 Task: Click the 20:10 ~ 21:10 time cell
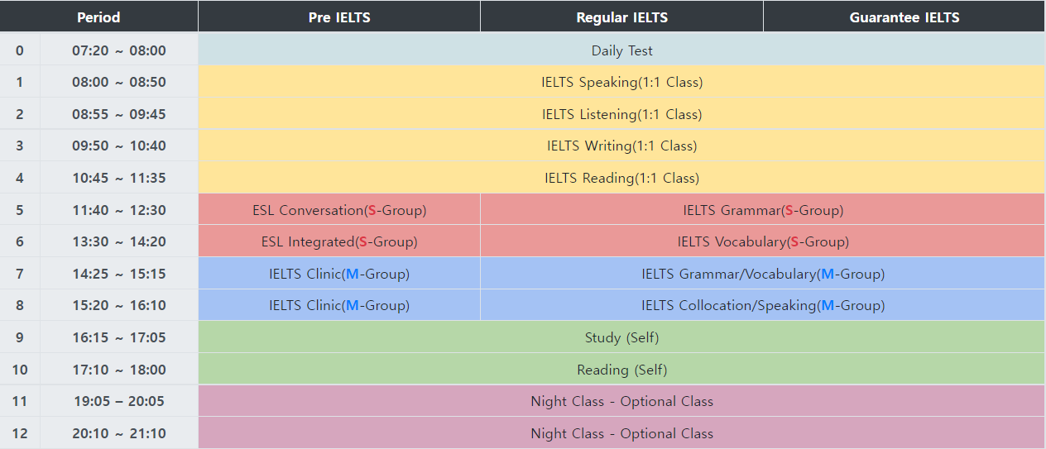(118, 433)
